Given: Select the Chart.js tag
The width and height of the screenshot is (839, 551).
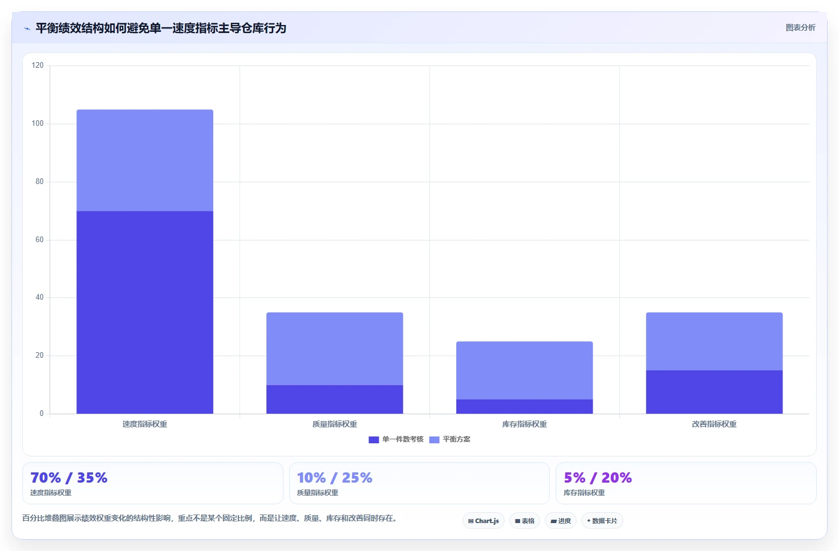Looking at the screenshot, I should pos(484,521).
